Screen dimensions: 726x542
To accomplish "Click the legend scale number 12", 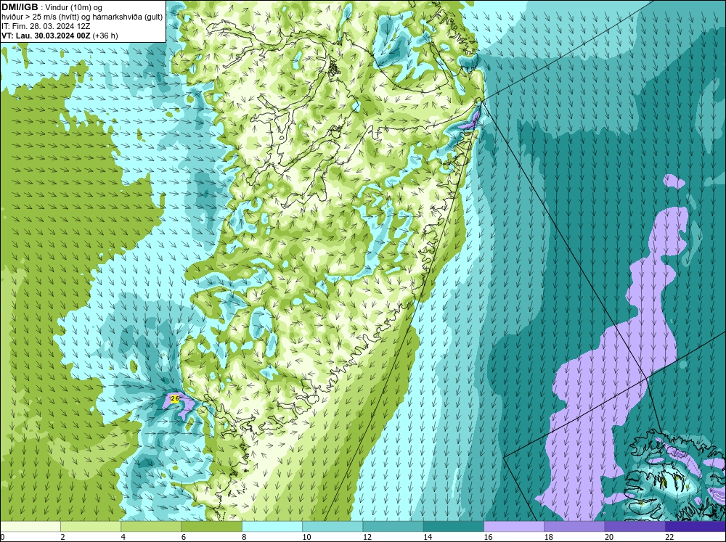I will click(x=367, y=537).
